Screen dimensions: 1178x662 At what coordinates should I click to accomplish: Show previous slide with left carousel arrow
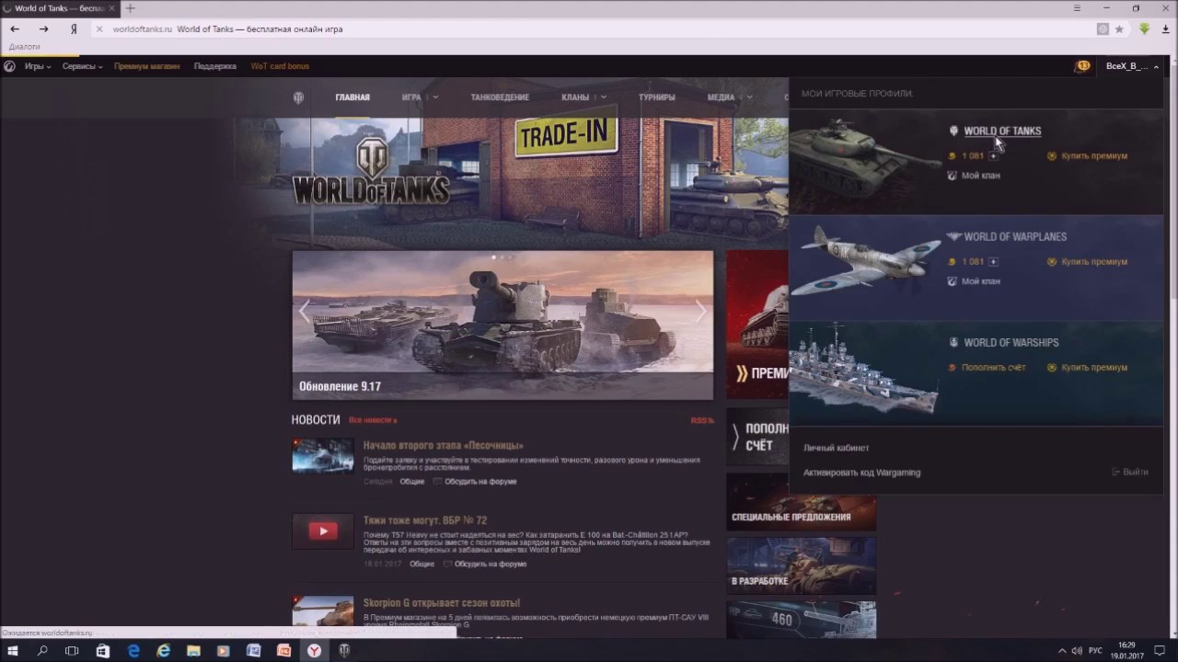(305, 312)
